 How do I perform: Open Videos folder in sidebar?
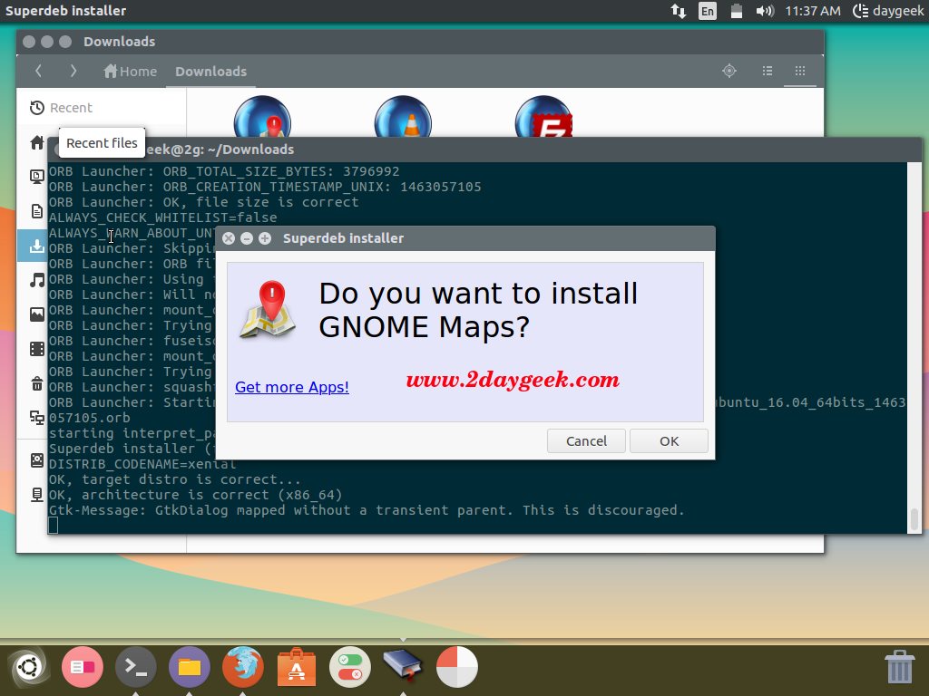coord(36,349)
